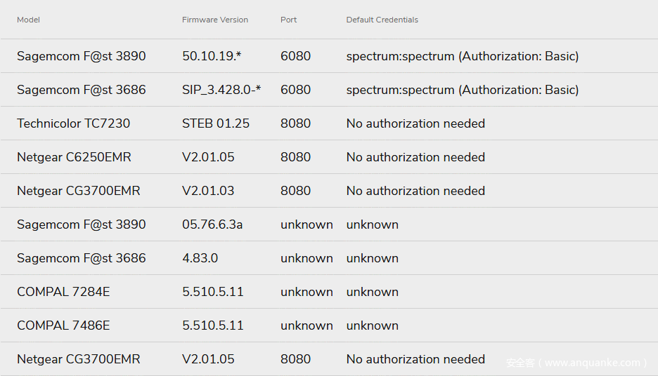Select the V2.01.03 firmware cell
This screenshot has height=376, width=658.
pos(208,191)
